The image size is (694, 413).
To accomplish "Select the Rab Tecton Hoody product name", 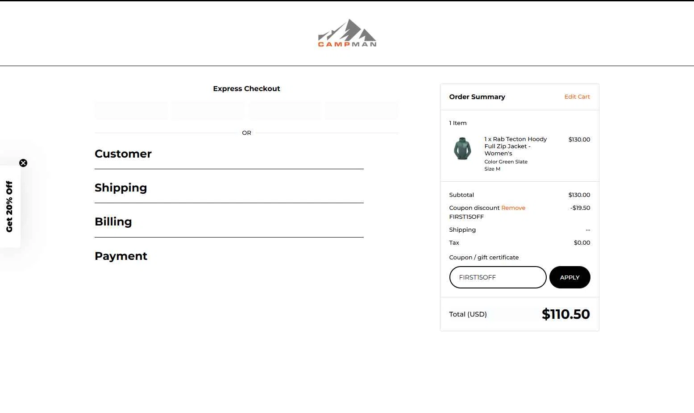I will (515, 146).
